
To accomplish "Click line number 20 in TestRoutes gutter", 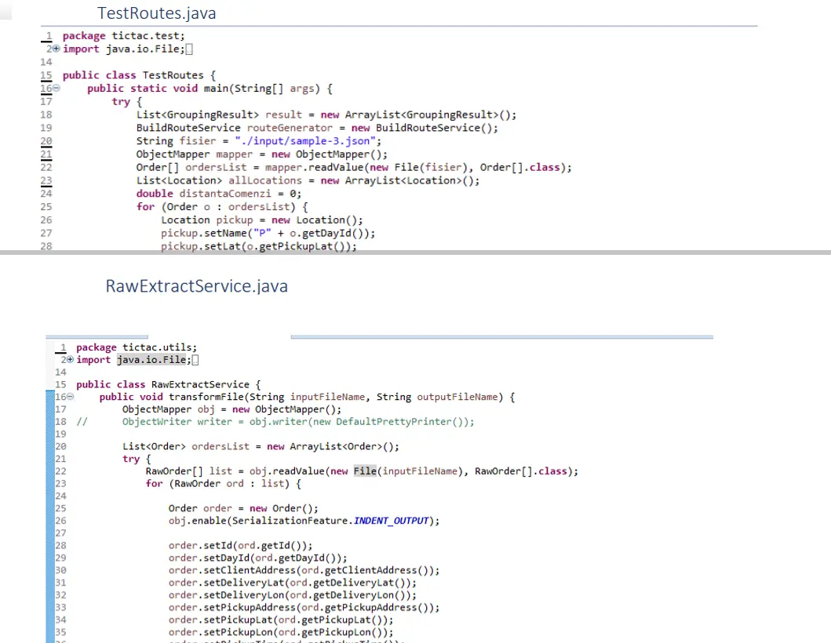I will coord(46,141).
